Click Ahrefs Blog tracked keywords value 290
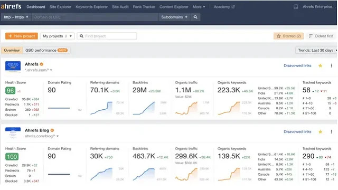The width and height of the screenshot is (338, 190). 308,156
